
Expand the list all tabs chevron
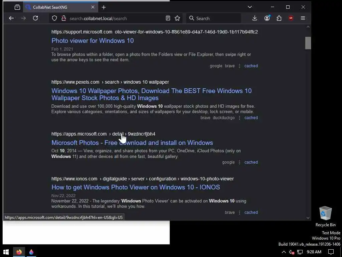point(250,7)
